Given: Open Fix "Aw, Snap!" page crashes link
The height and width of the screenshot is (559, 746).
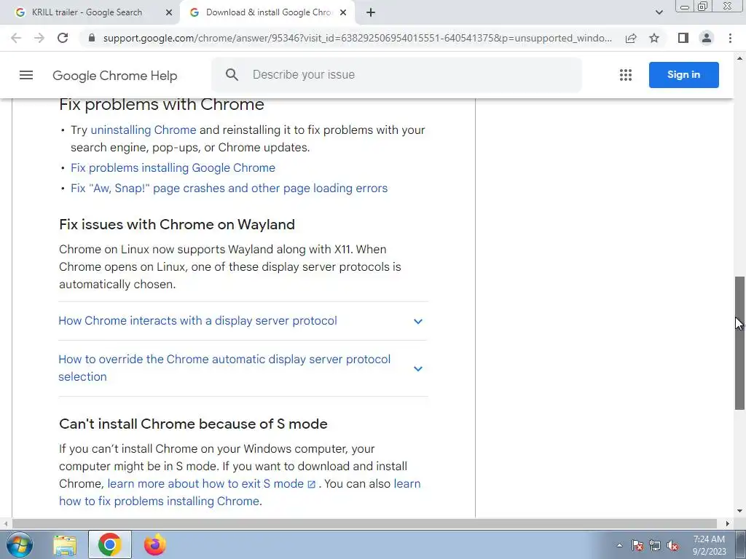Looking at the screenshot, I should [x=229, y=189].
